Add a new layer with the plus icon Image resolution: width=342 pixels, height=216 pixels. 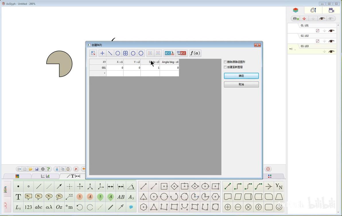(x=296, y=19)
